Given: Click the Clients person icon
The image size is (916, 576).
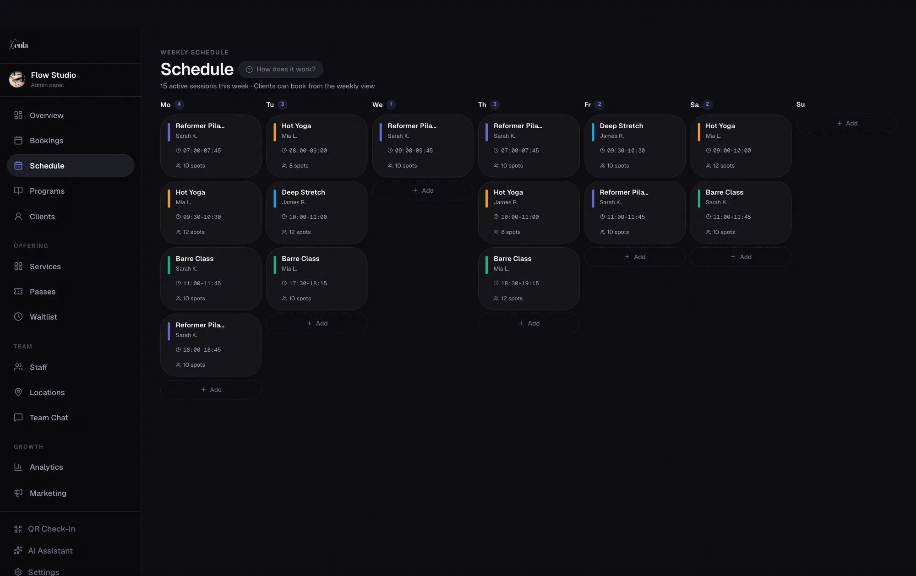Looking at the screenshot, I should coord(18,217).
